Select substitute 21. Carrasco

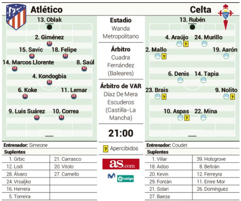coord(67,159)
